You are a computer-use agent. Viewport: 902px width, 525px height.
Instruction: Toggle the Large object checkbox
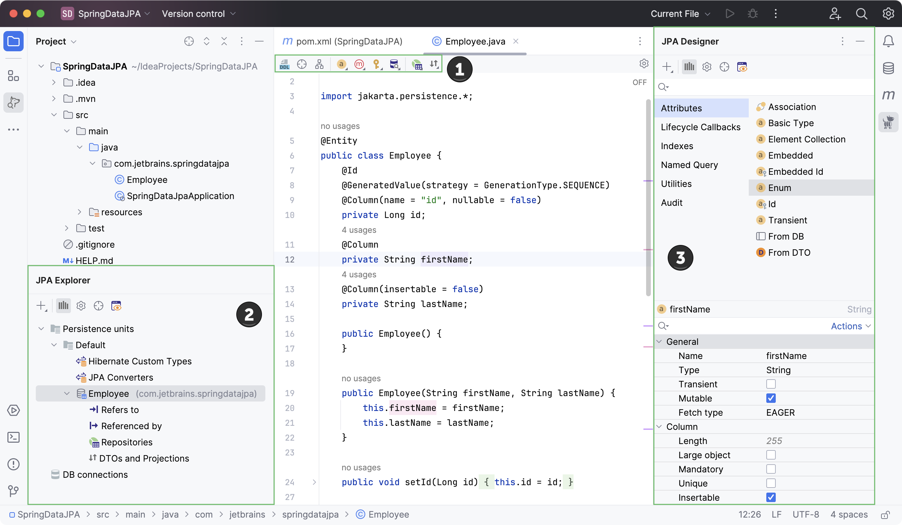[x=771, y=455]
